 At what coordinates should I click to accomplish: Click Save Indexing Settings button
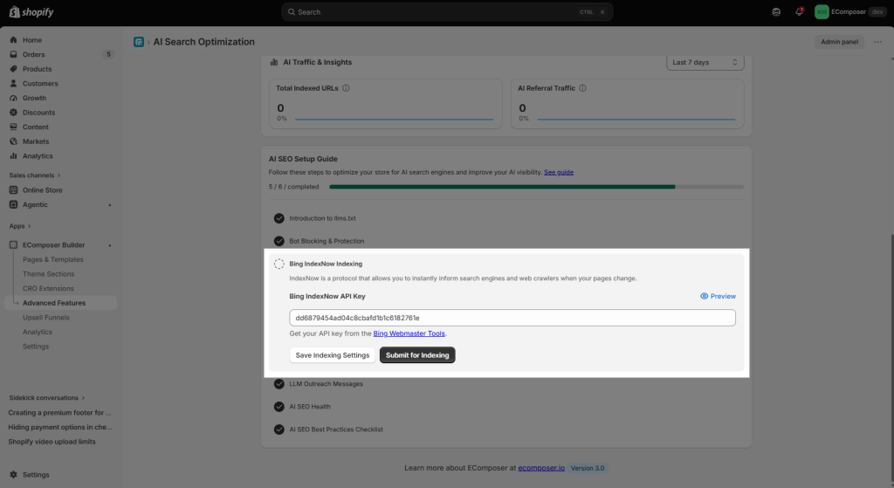point(333,355)
